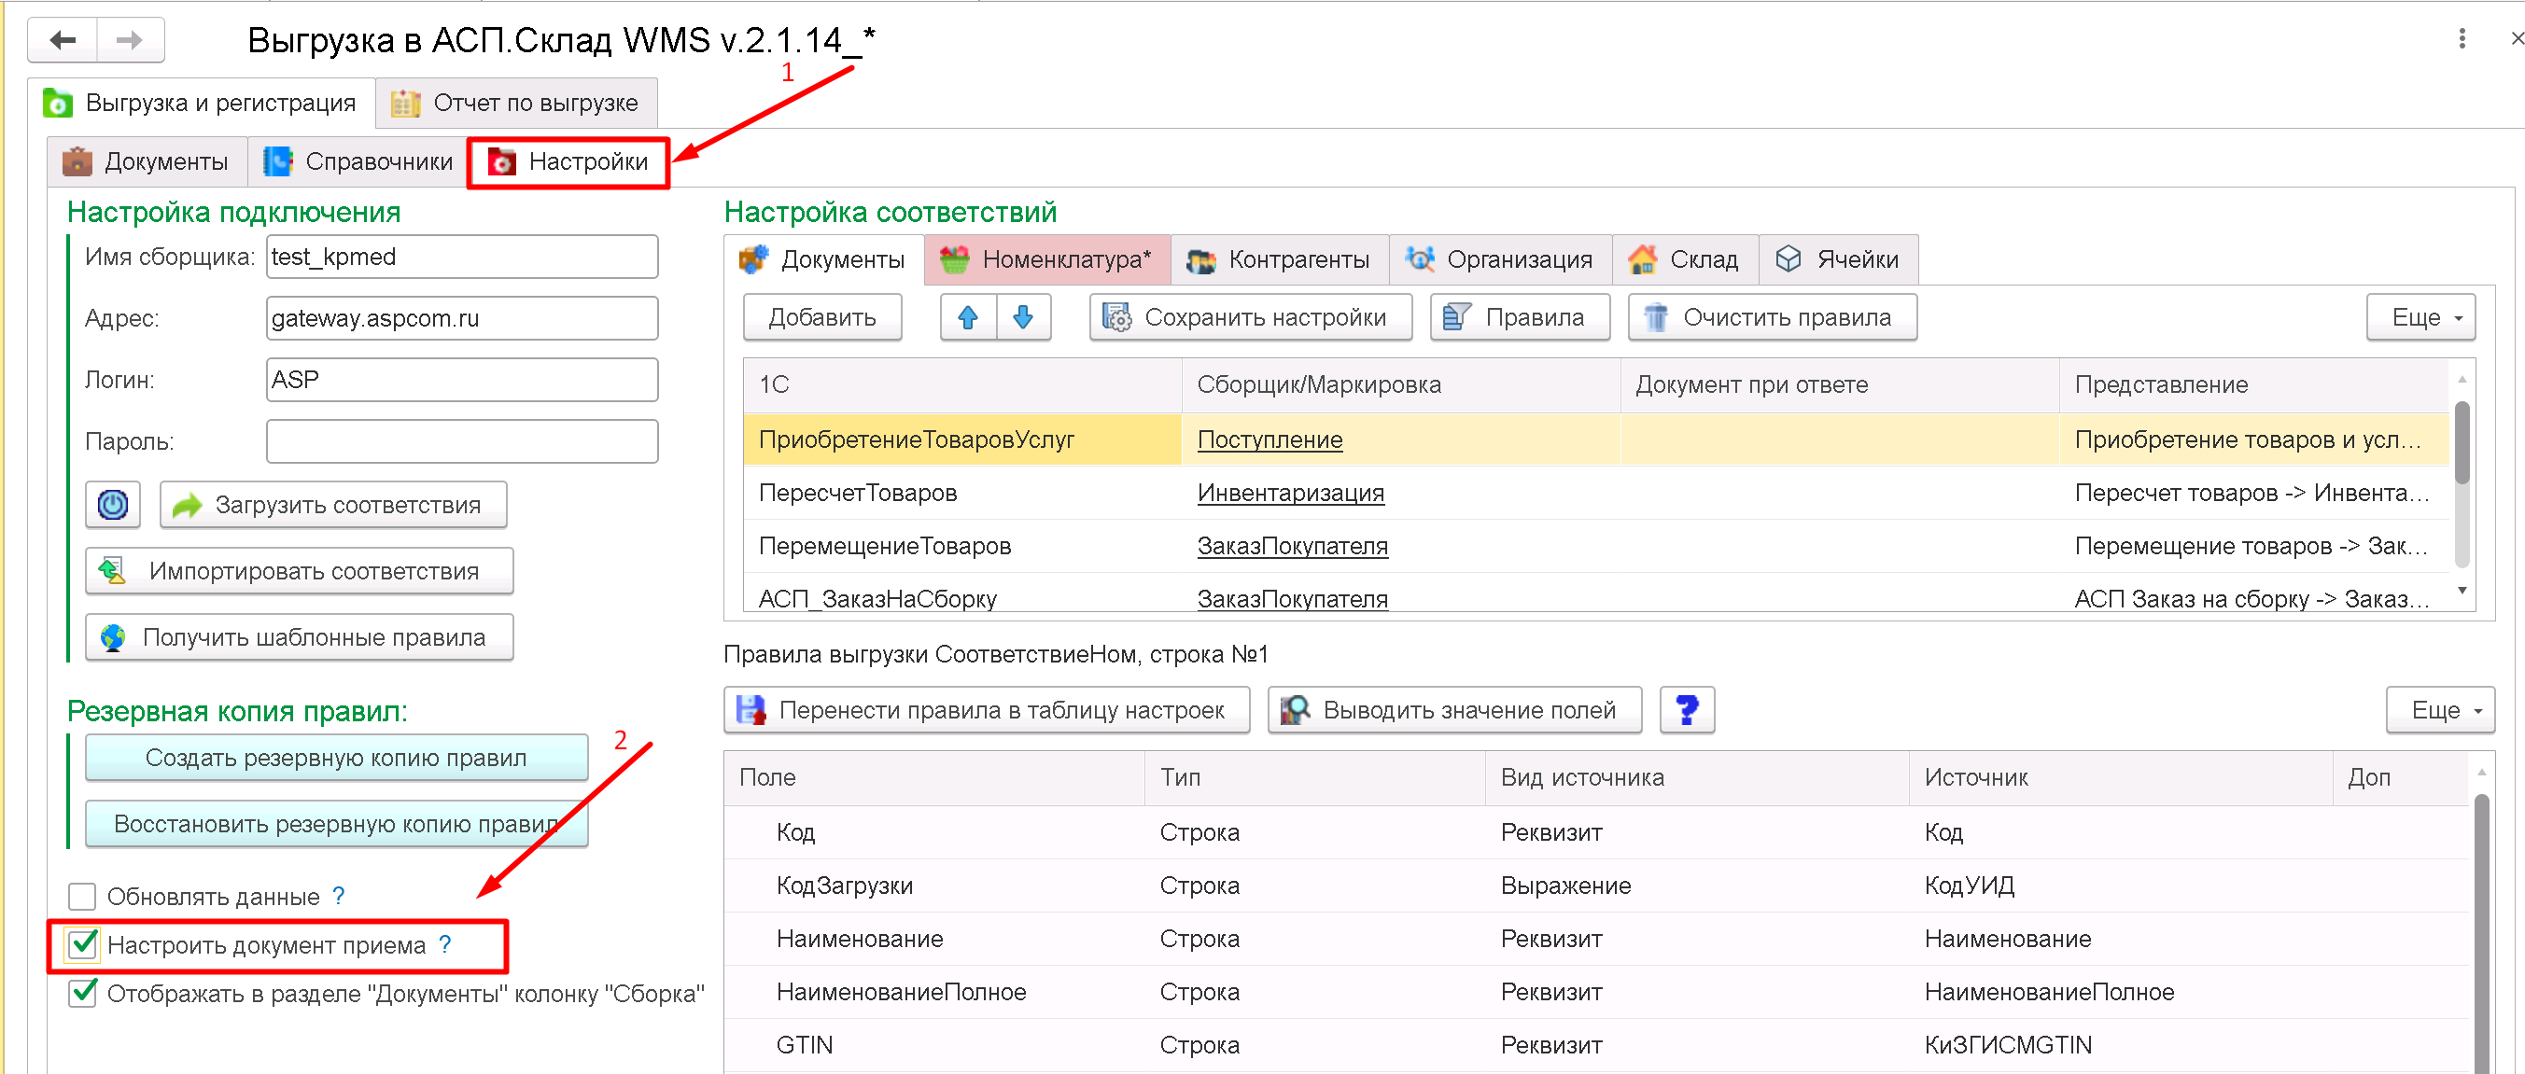Image resolution: width=2525 pixels, height=1074 pixels.
Task: Click Выводить значение полей button
Action: pos(1454,710)
